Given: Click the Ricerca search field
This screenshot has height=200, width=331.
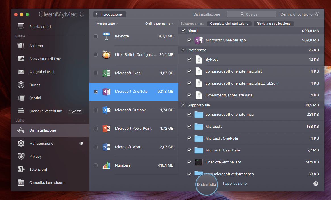Looking at the screenshot, I should [x=251, y=14].
